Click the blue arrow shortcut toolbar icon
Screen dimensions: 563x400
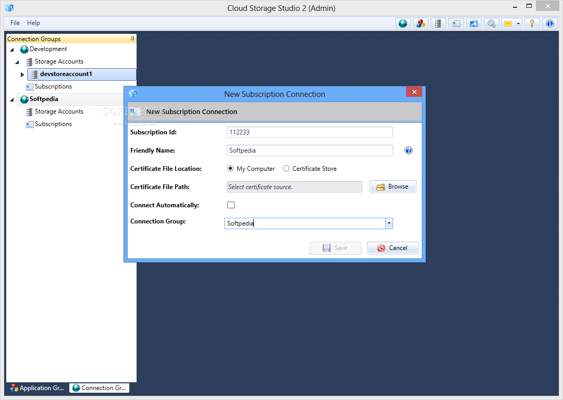coord(474,23)
